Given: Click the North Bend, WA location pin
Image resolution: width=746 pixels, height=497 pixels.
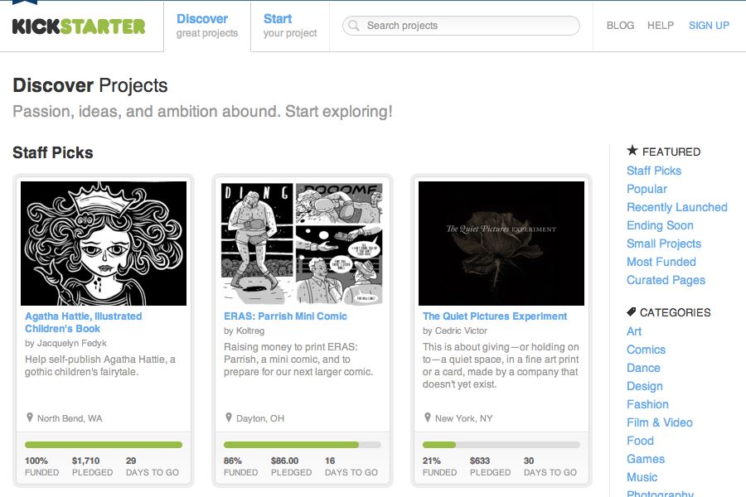Looking at the screenshot, I should (30, 417).
